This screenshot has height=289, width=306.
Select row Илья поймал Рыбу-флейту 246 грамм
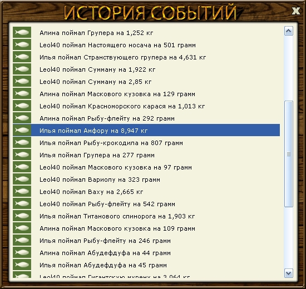tap(146, 240)
